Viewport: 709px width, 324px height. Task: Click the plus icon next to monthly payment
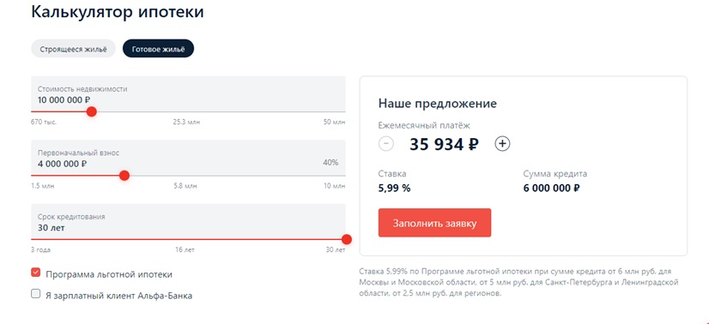502,144
